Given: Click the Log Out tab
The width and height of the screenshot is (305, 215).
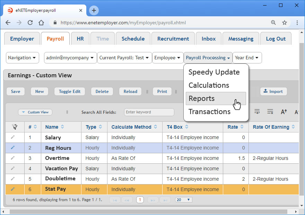Looking at the screenshot, I should [276, 38].
